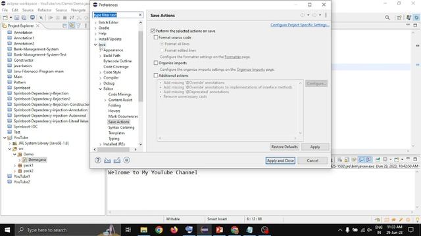Viewport: 421px width, 236px height.
Task: Click the Apply button
Action: (315, 147)
